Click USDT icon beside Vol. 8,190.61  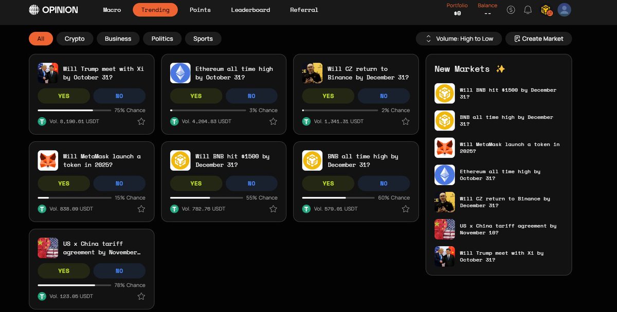point(42,121)
